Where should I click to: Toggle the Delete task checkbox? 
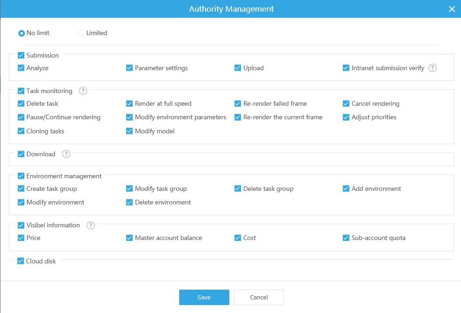click(21, 103)
